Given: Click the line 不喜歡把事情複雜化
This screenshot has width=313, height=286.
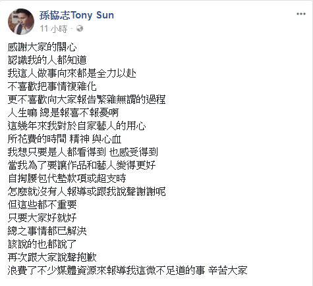Looking at the screenshot, I should point(52,87).
